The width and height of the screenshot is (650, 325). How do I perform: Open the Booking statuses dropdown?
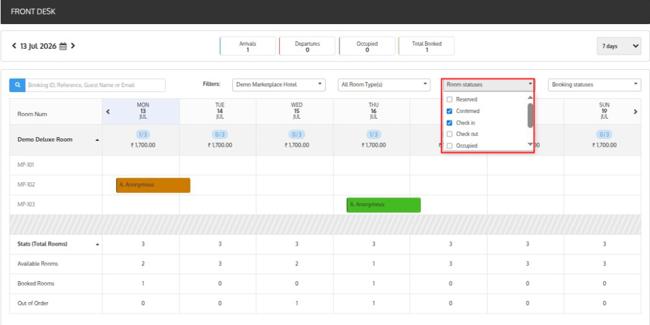[x=594, y=84]
